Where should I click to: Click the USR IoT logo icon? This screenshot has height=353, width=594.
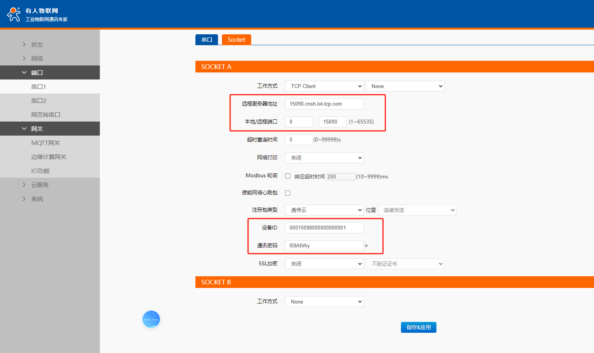(14, 14)
